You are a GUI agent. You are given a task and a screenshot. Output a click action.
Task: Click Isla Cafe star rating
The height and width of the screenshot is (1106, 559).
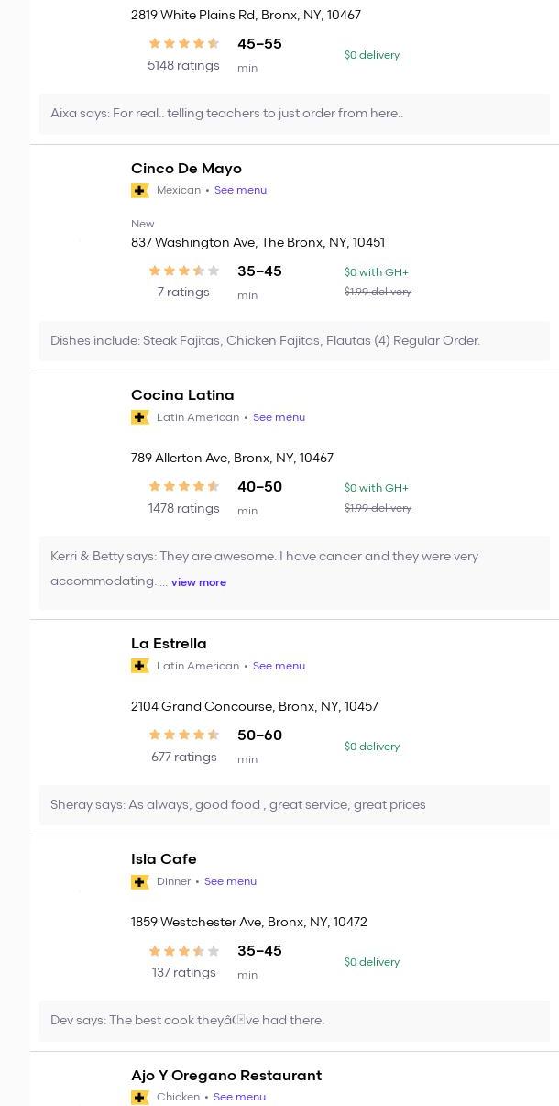183,951
